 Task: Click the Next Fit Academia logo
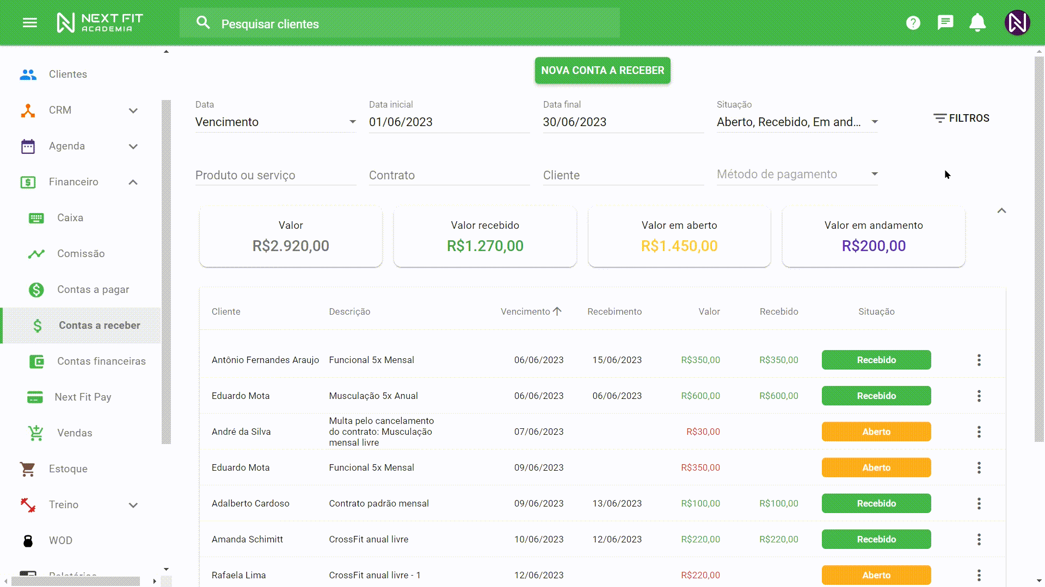point(100,23)
